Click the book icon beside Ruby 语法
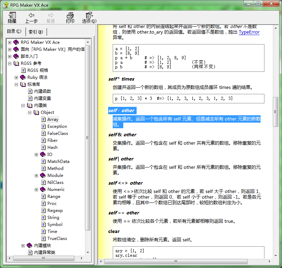This screenshot has height=268, width=282. tap(23, 77)
